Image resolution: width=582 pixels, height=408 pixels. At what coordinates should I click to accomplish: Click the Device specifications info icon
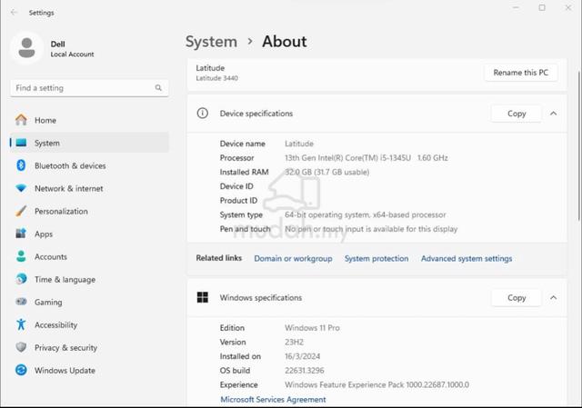202,113
